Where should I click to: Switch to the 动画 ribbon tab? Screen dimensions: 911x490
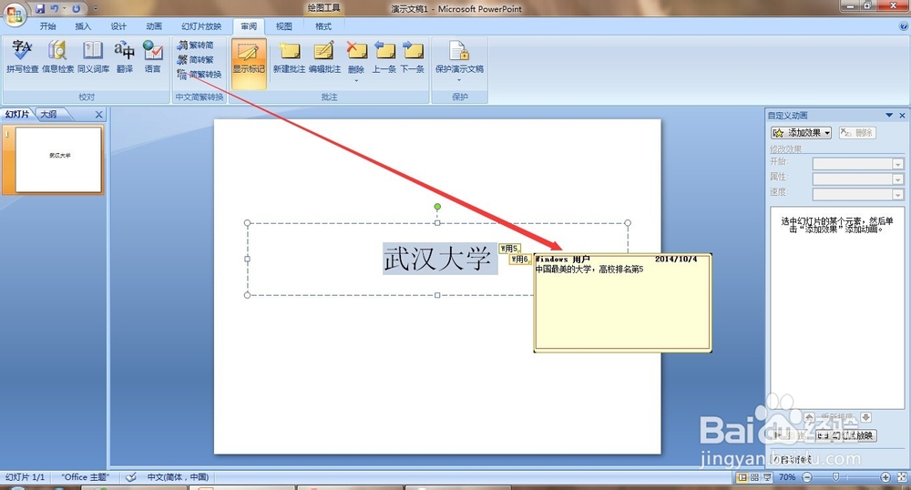[x=154, y=26]
